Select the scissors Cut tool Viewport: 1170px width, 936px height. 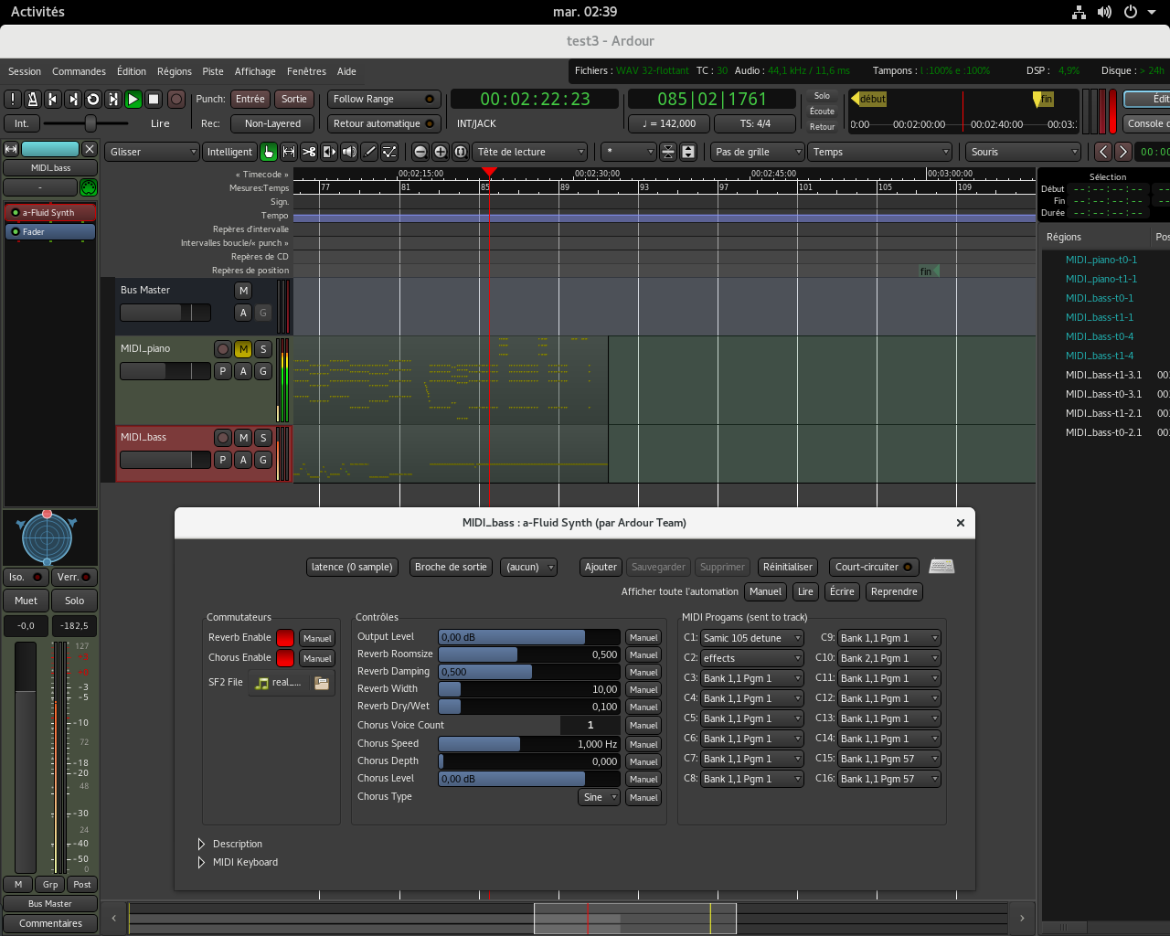[309, 152]
